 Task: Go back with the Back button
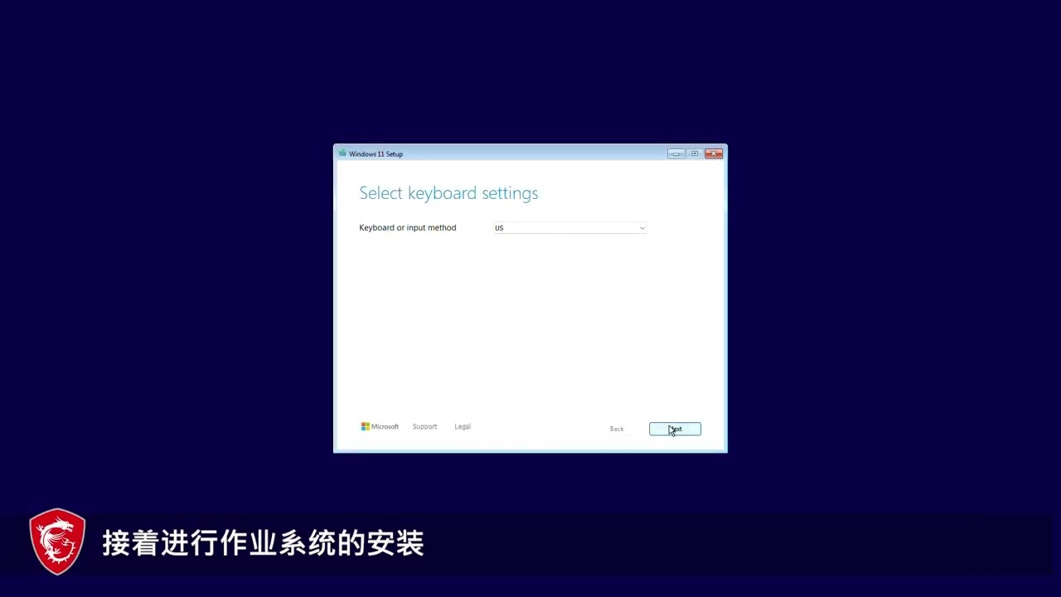tap(617, 429)
